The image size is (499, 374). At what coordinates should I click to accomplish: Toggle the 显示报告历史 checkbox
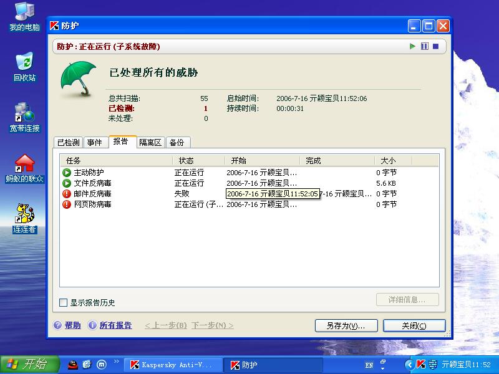pyautogui.click(x=64, y=302)
